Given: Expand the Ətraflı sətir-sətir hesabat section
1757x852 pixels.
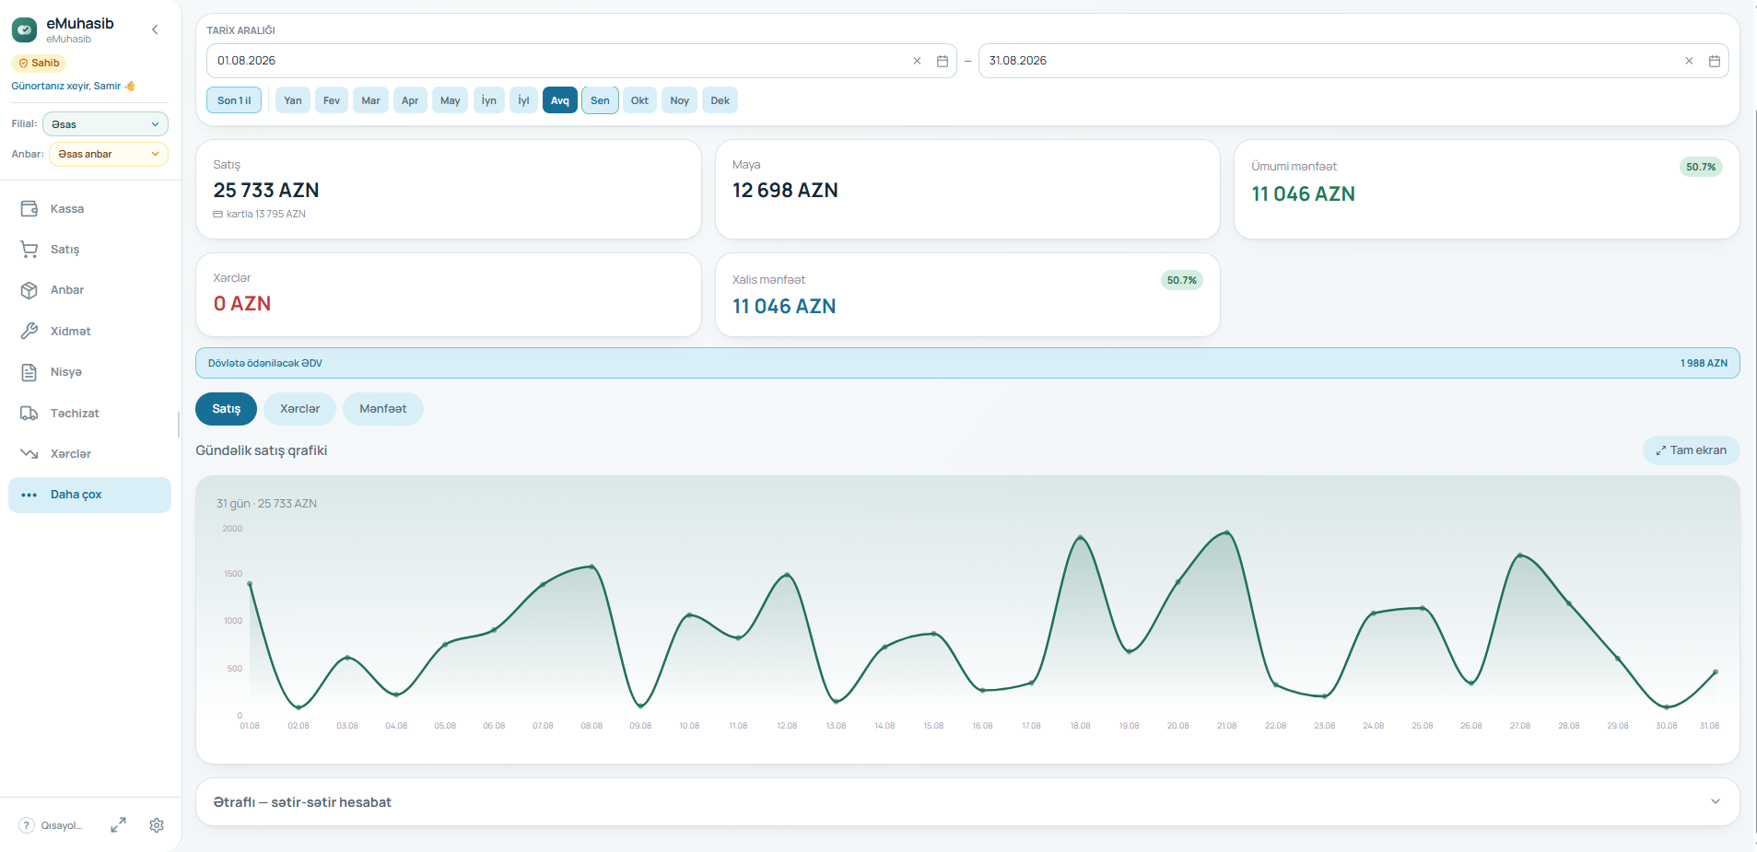Looking at the screenshot, I should [x=967, y=802].
